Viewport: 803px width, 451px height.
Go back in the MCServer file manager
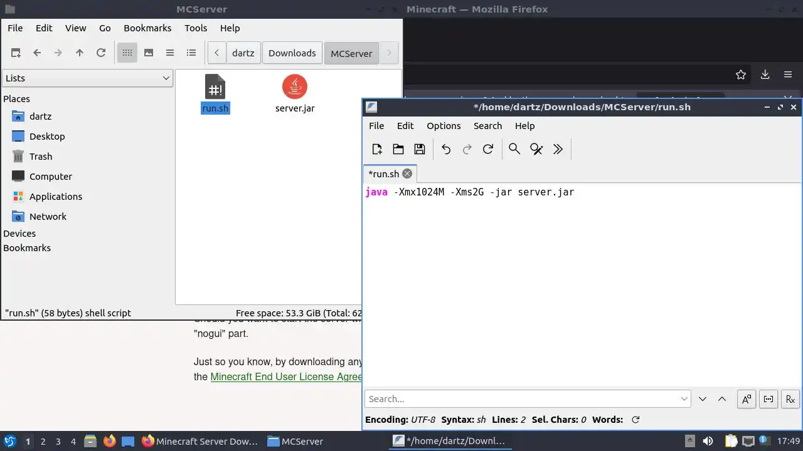37,53
